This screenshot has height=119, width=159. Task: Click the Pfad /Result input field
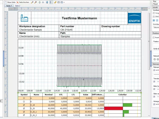pos(155,4)
